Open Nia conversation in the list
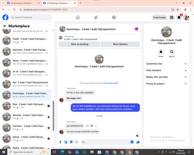Screen dimensions: 194x155 coord(26,84)
